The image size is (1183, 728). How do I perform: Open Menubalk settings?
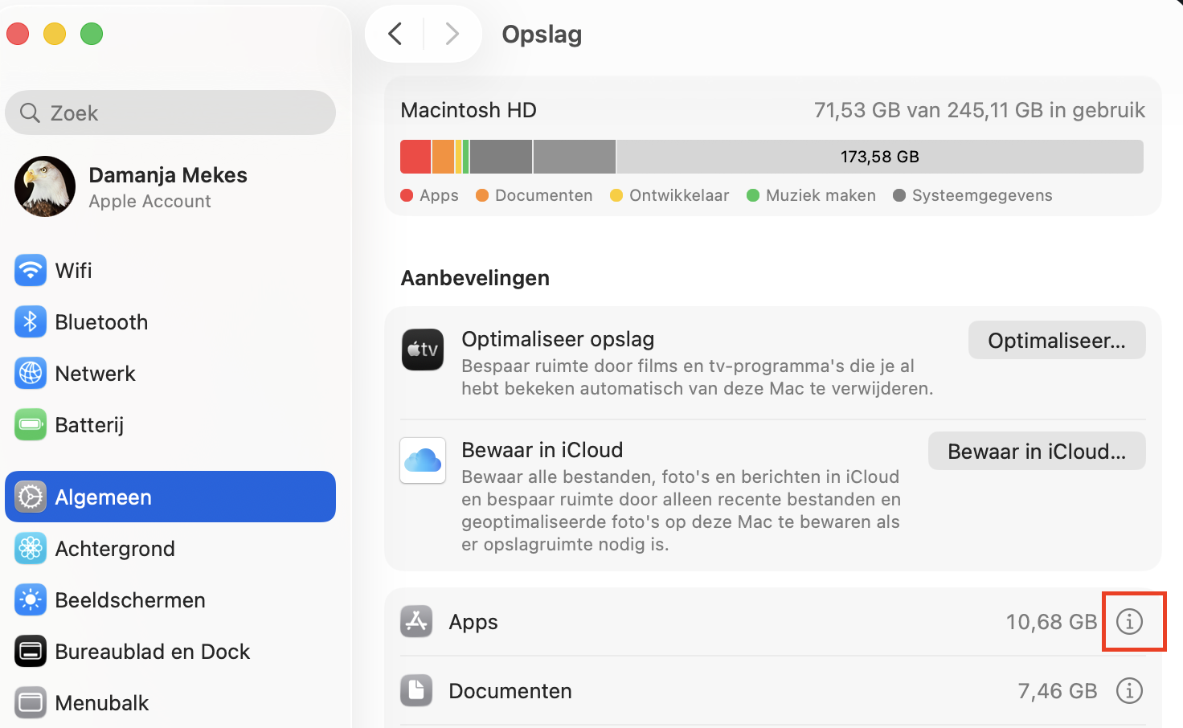[102, 702]
